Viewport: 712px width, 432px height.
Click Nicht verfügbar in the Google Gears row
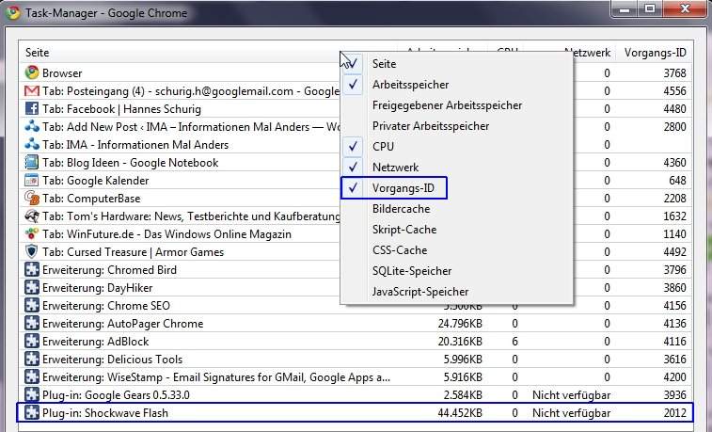coord(571,394)
